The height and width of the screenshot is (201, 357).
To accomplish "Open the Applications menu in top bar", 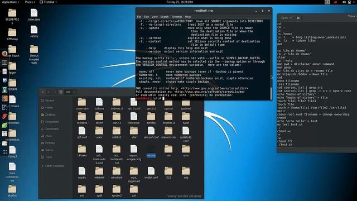I will click(11, 2).
